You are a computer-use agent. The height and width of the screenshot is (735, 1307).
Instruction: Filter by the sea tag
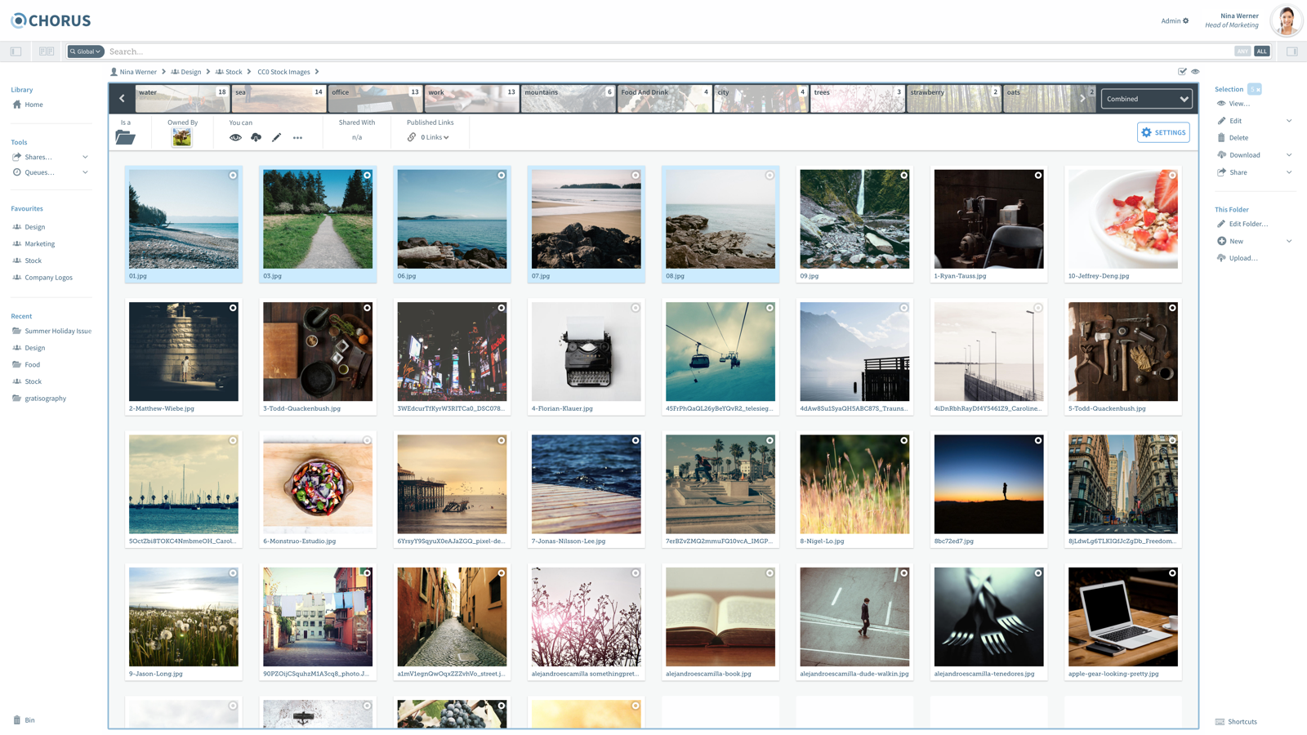(x=279, y=99)
